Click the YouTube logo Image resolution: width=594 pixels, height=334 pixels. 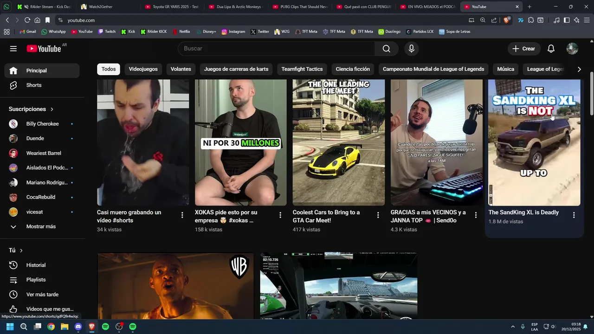pos(44,49)
